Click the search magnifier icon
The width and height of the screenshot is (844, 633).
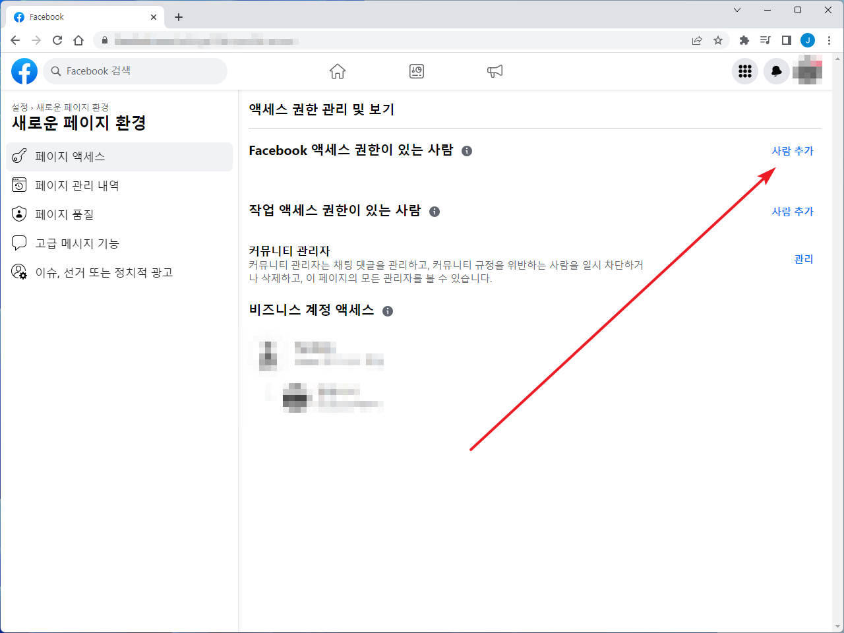(56, 71)
